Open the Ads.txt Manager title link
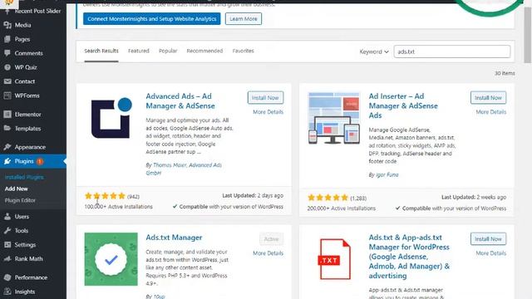532x299 pixels. [174, 238]
